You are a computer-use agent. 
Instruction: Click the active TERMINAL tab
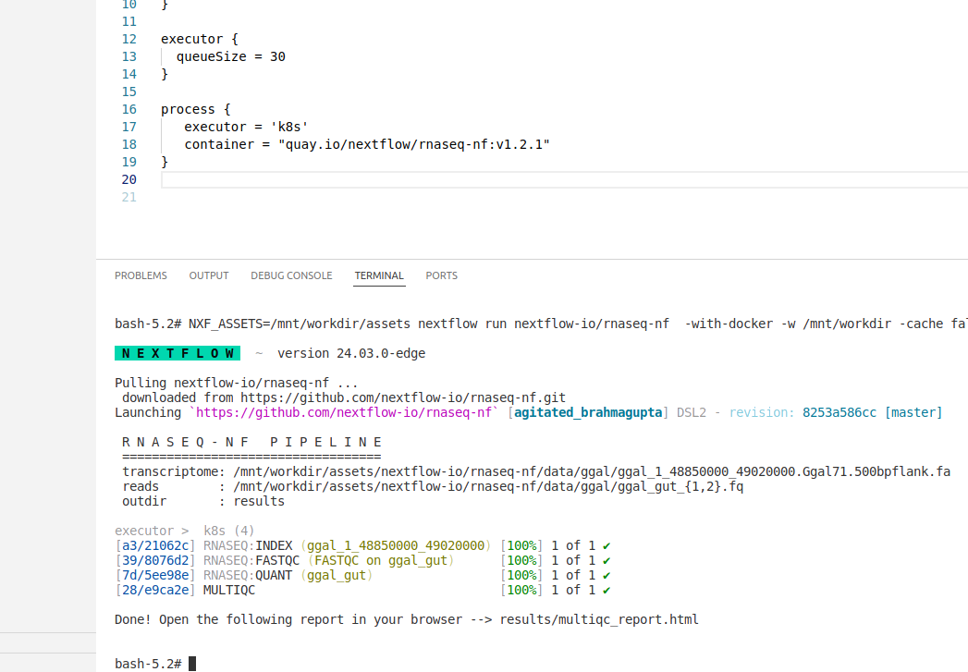click(379, 275)
